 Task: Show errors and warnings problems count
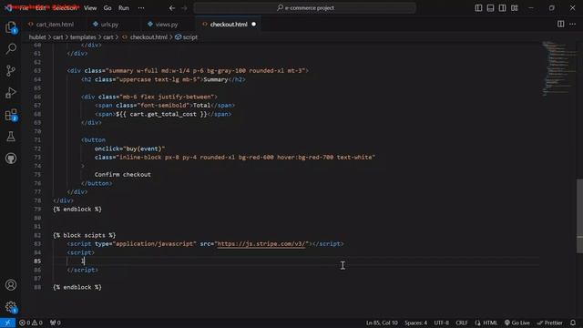pos(30,323)
